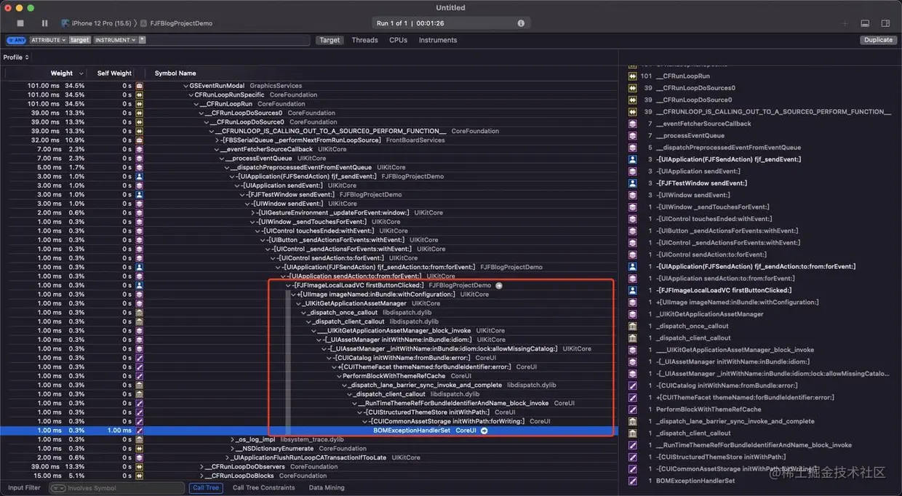Click icon beside -[CUICatalog initWithName:fromBundle:error:] in stack panel
The image size is (902, 496).
coord(632,385)
